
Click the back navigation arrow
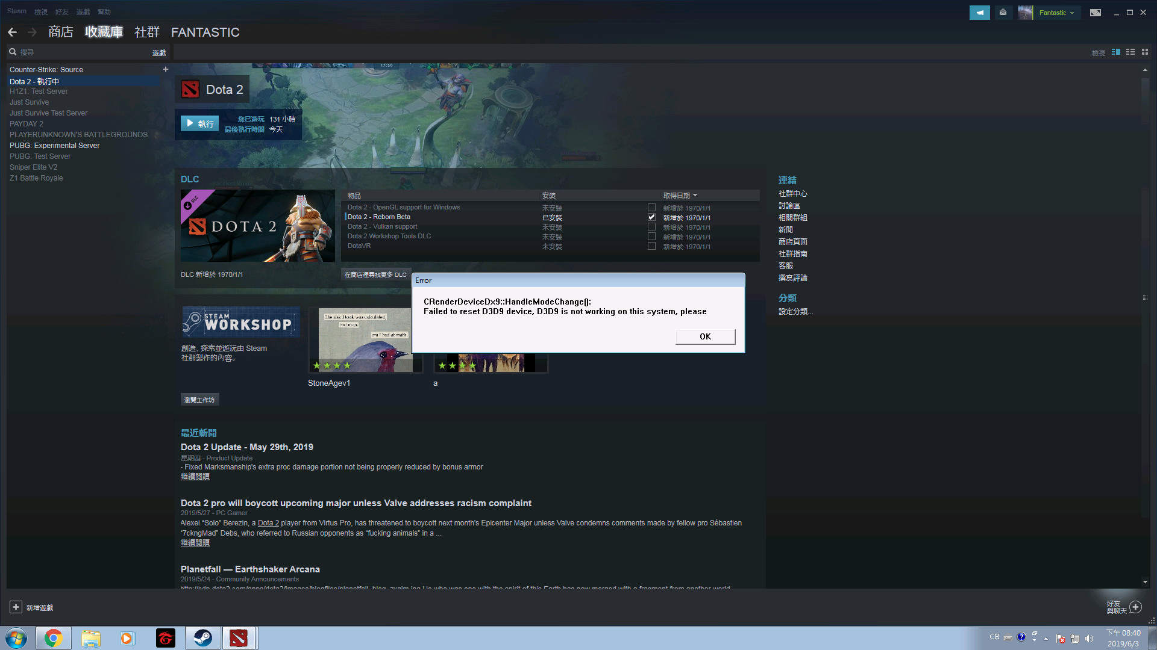pos(13,32)
